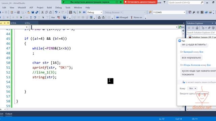216x121 pixels.
Task: Click the Home icon in Solution Explorer
Action: 197,28
